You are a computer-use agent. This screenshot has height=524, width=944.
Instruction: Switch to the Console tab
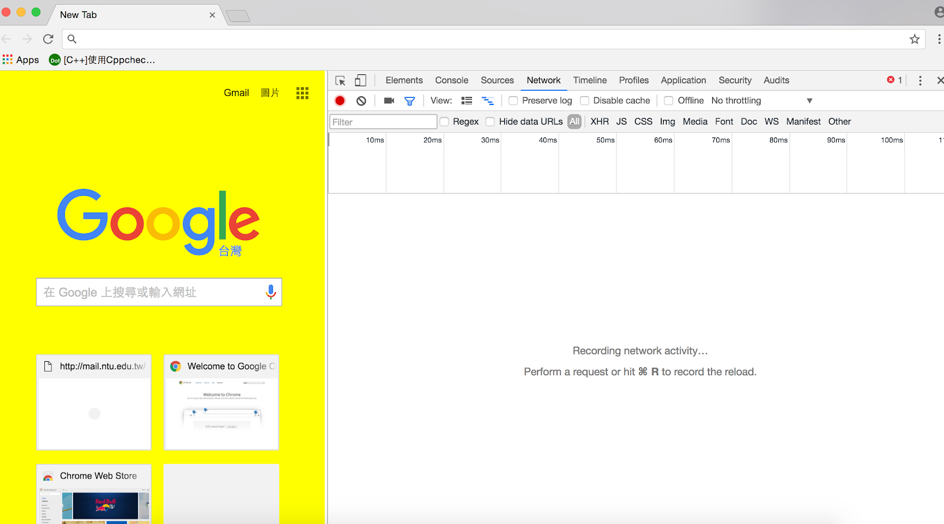[451, 80]
